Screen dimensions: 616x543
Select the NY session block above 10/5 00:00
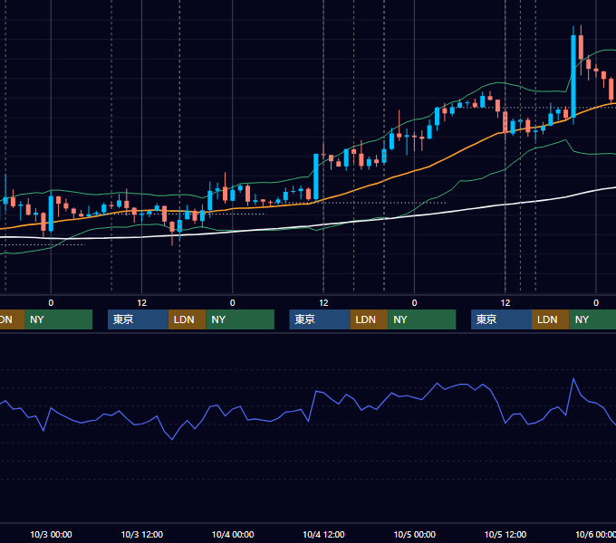tap(422, 319)
